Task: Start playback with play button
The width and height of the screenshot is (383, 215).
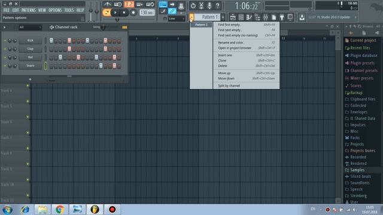Action: click(x=115, y=12)
